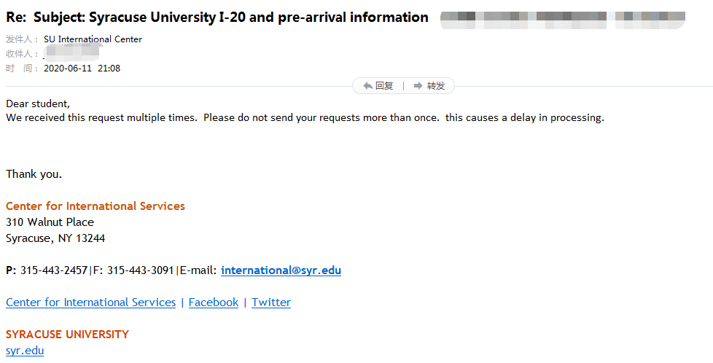This screenshot has height=363, width=713.
Task: Click sender name SU International Center
Action: pyautogui.click(x=93, y=39)
